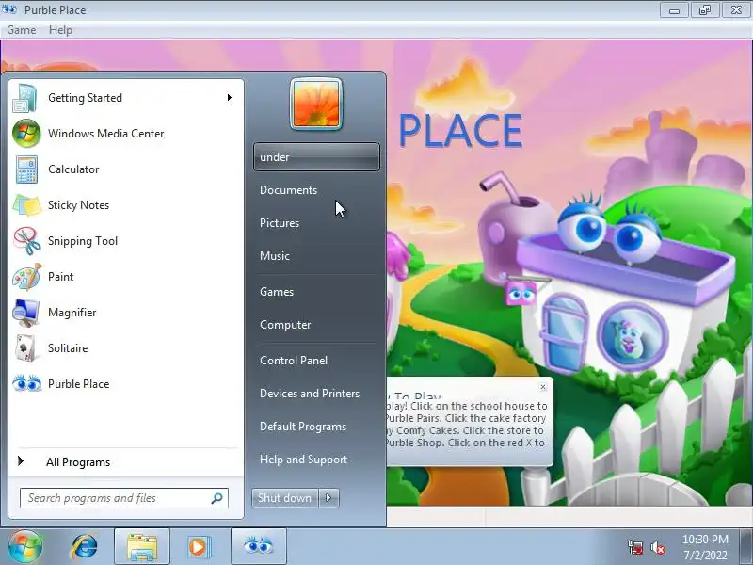Screen dimensions: 753x565
Task: Click the muted volume tray icon
Action: pyautogui.click(x=657, y=547)
